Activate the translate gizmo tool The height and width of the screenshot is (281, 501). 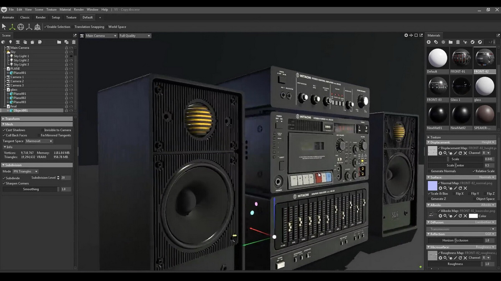pos(12,27)
